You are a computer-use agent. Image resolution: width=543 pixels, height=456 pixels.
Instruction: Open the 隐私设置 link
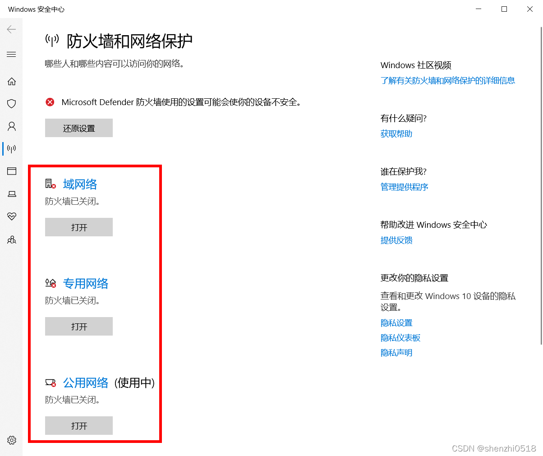(396, 323)
